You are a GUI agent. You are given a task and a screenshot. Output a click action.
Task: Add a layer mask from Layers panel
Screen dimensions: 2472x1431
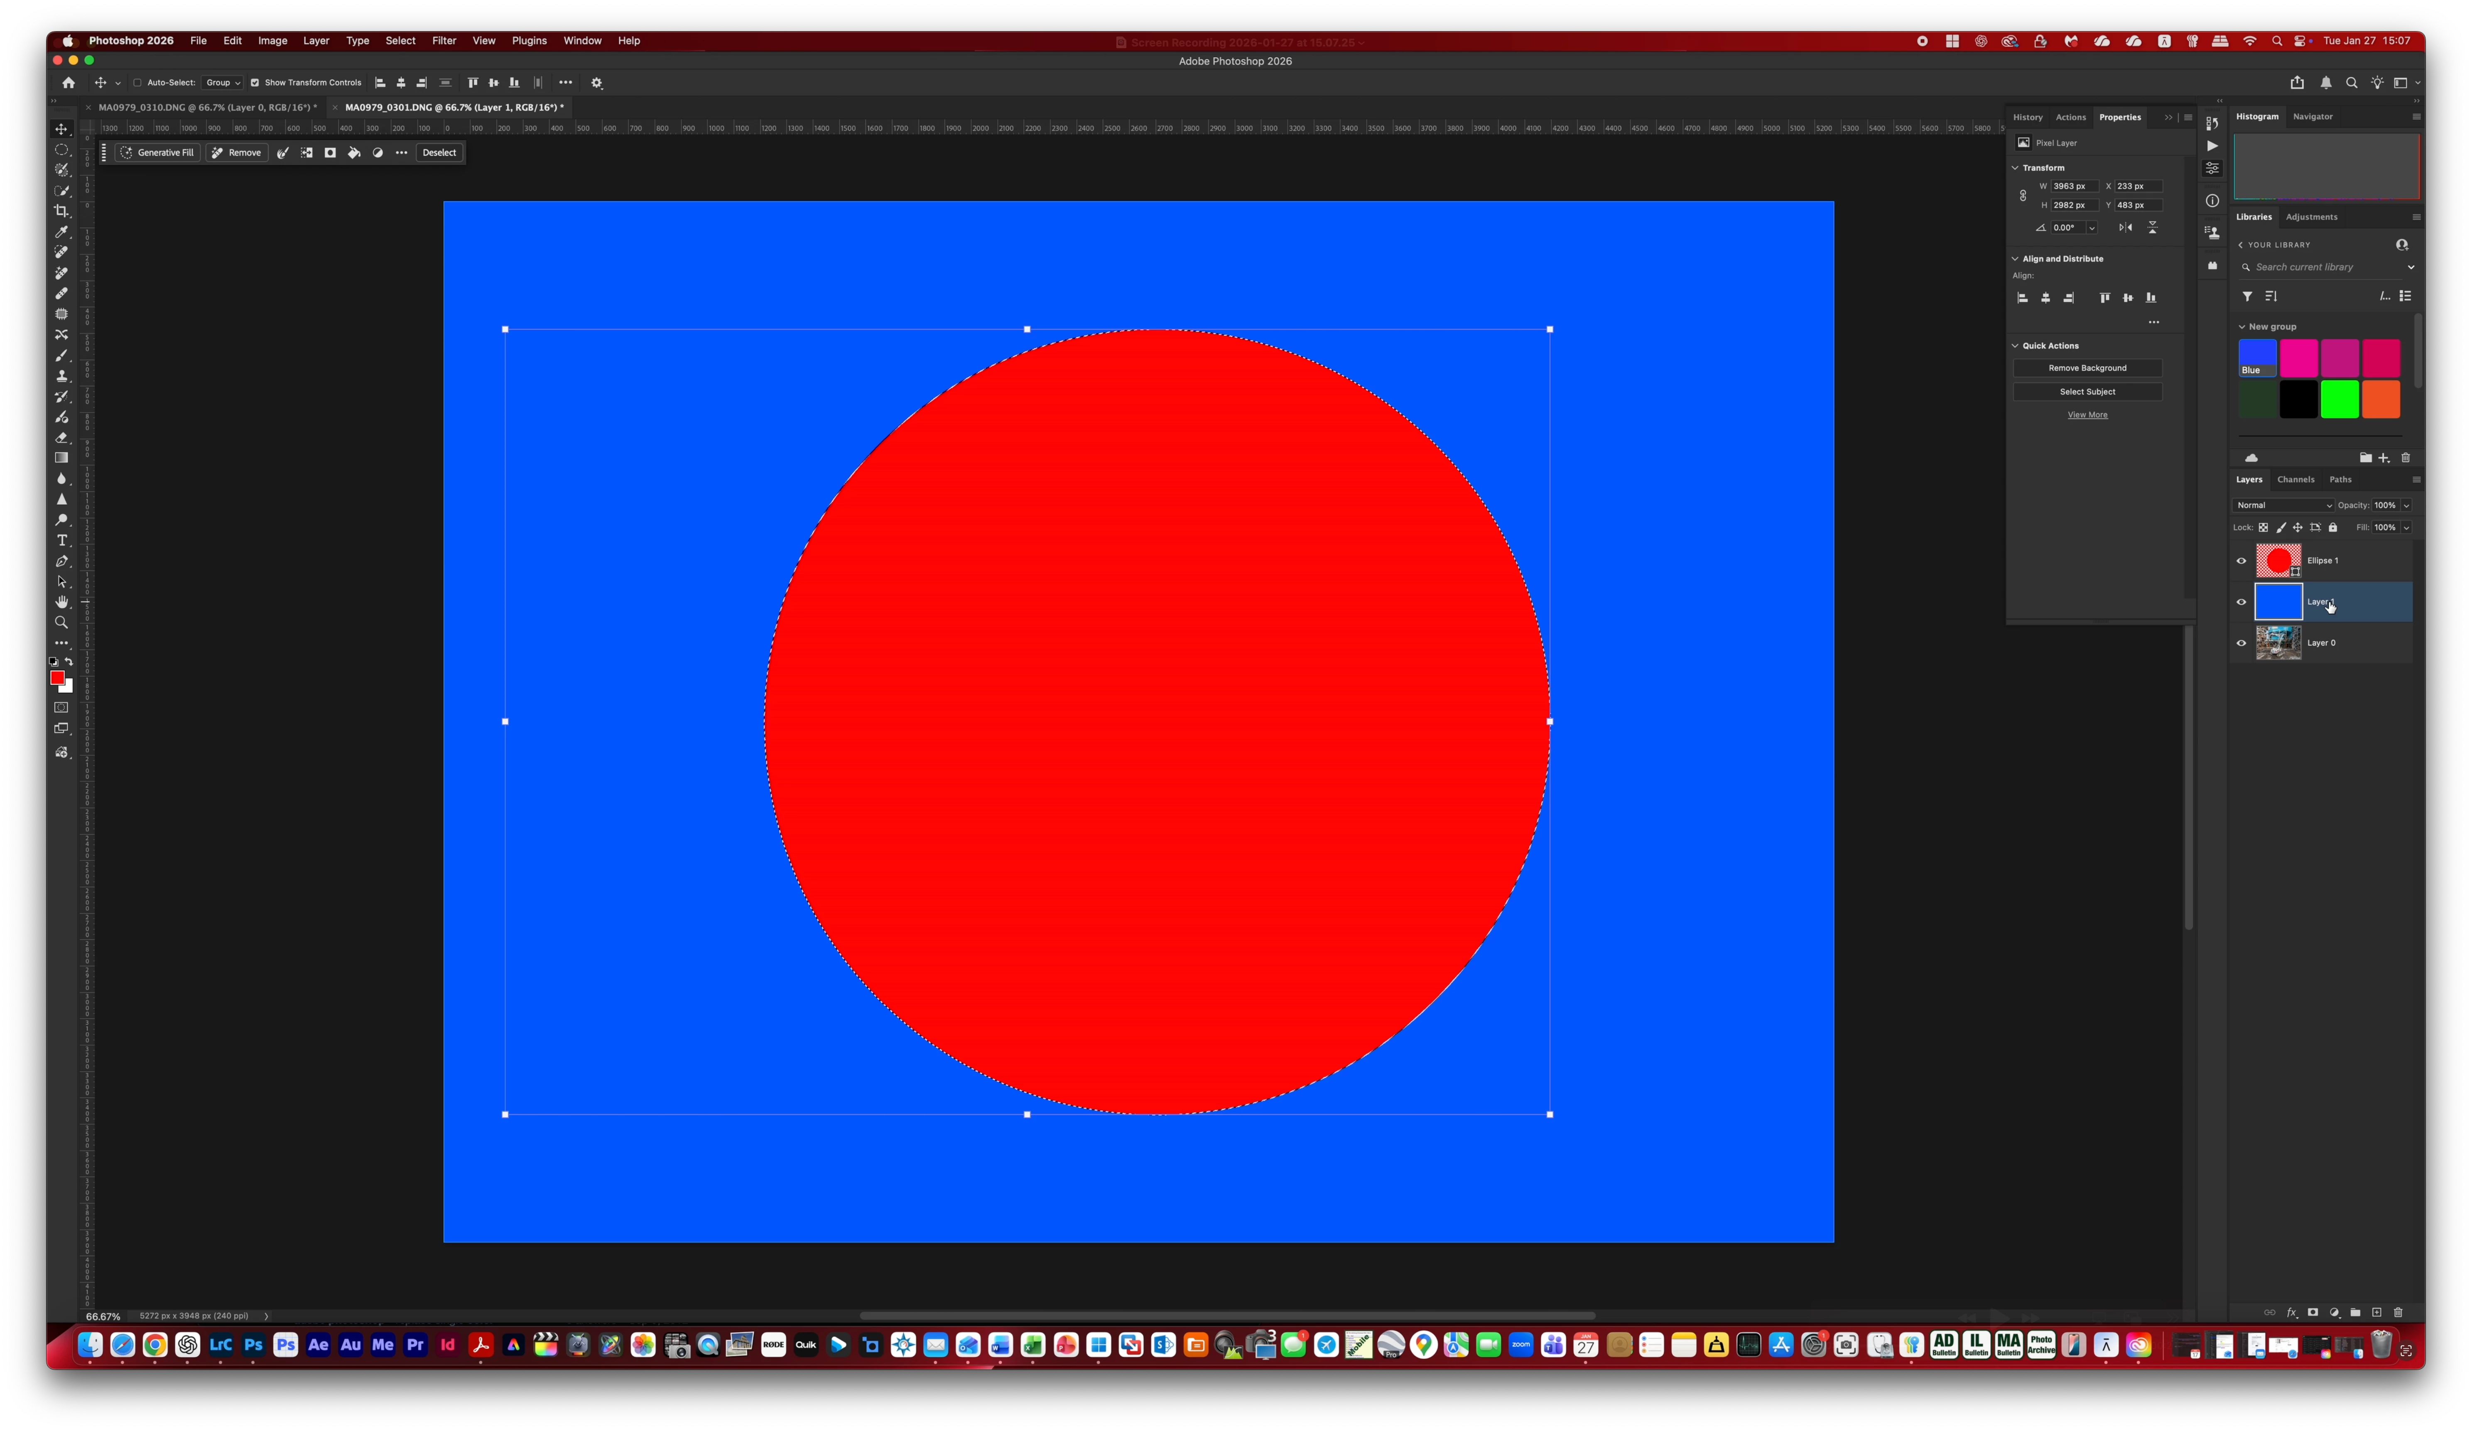(2312, 1312)
